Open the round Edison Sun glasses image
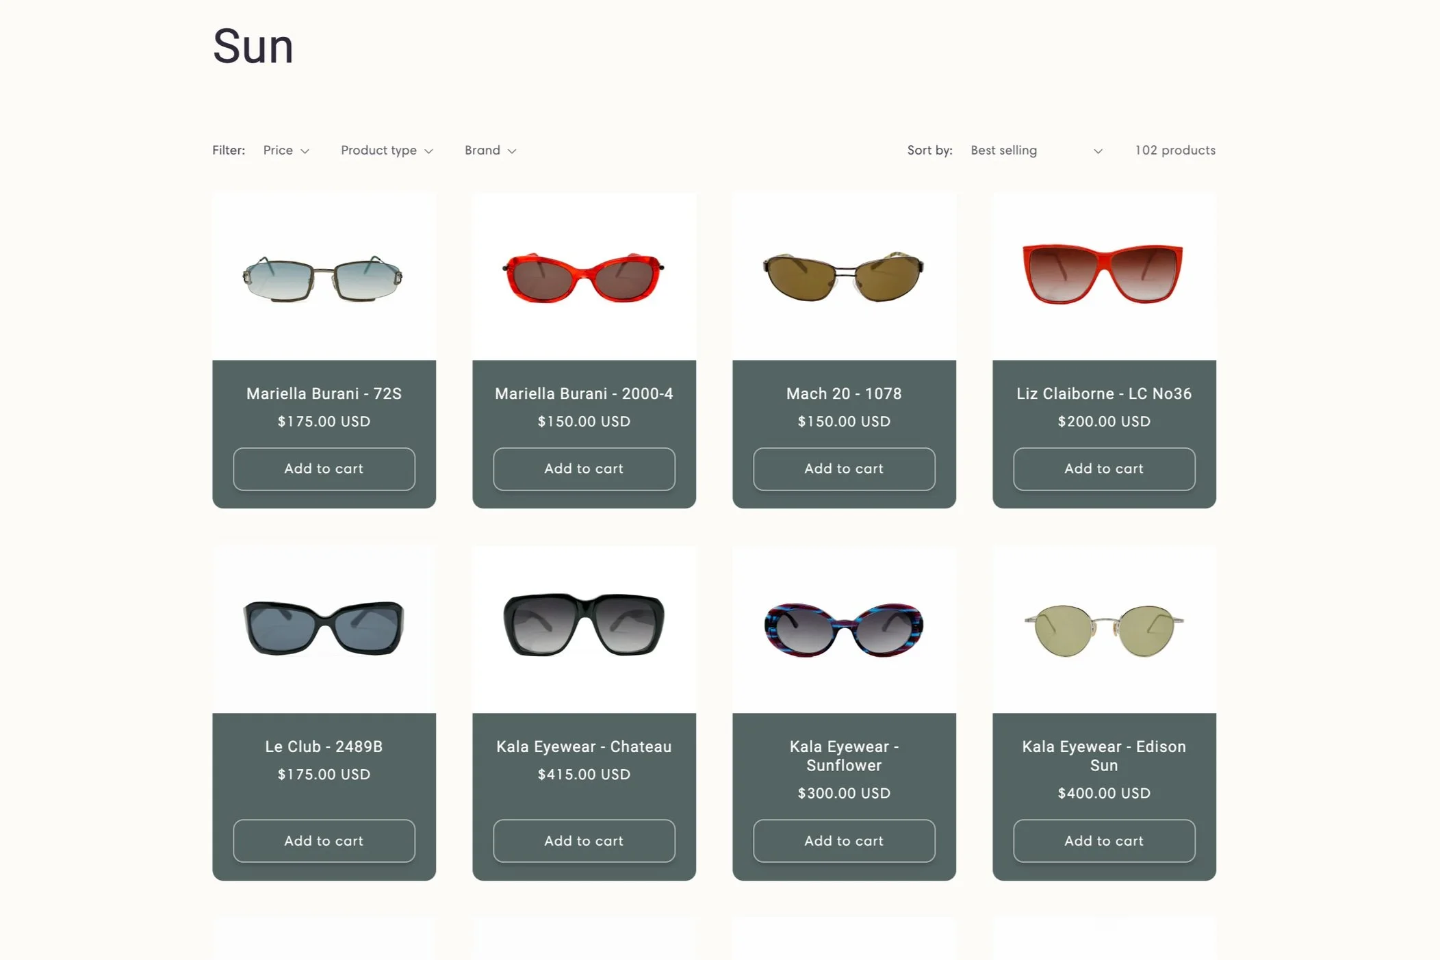Viewport: 1440px width, 960px height. (x=1104, y=630)
